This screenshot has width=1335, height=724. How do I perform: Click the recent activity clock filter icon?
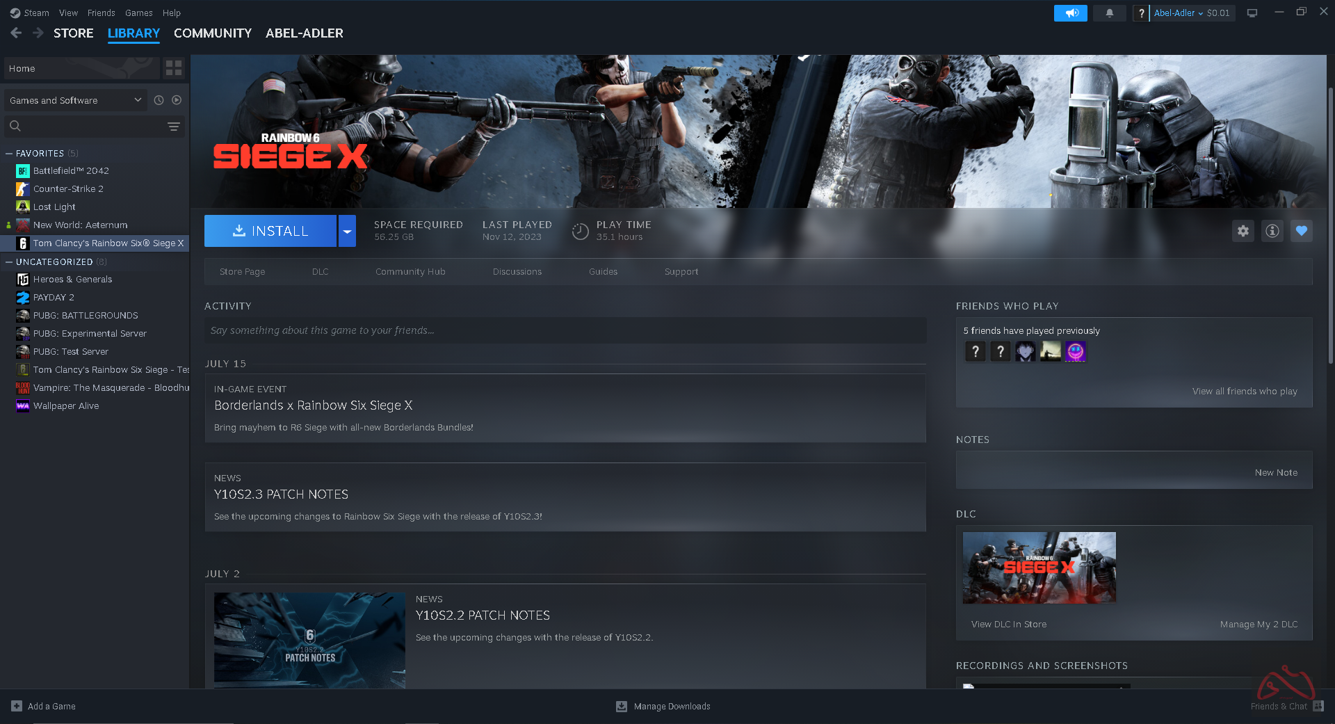(159, 100)
